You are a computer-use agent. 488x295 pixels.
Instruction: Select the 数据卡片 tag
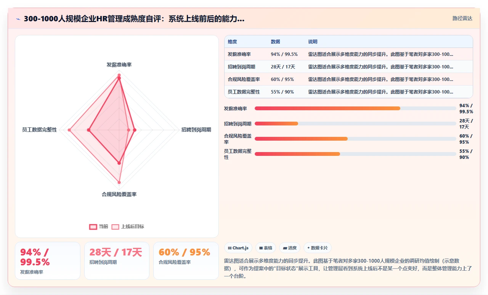pos(318,248)
